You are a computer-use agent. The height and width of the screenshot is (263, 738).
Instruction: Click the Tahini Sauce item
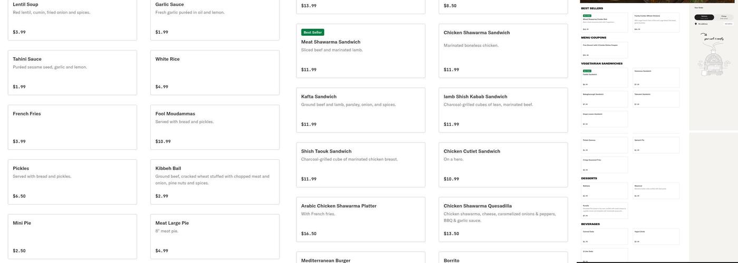pos(72,73)
